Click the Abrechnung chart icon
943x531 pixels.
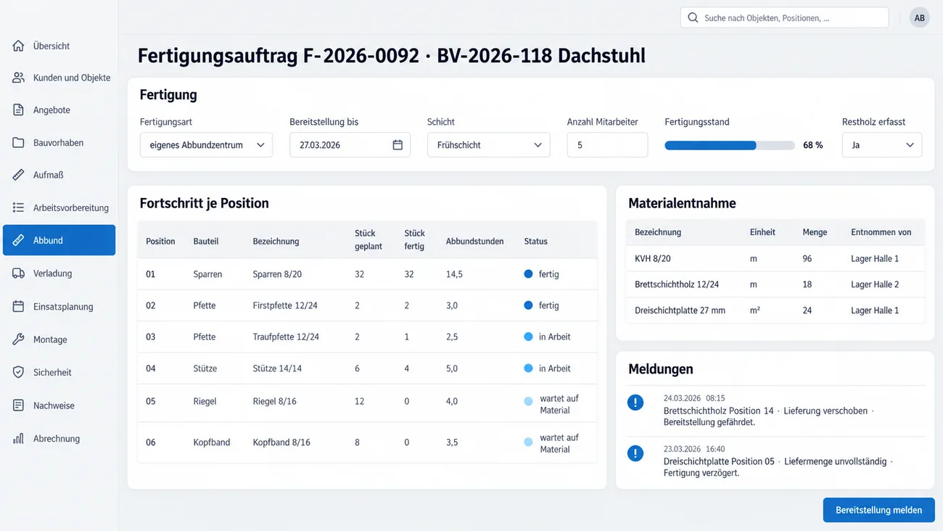coord(19,439)
